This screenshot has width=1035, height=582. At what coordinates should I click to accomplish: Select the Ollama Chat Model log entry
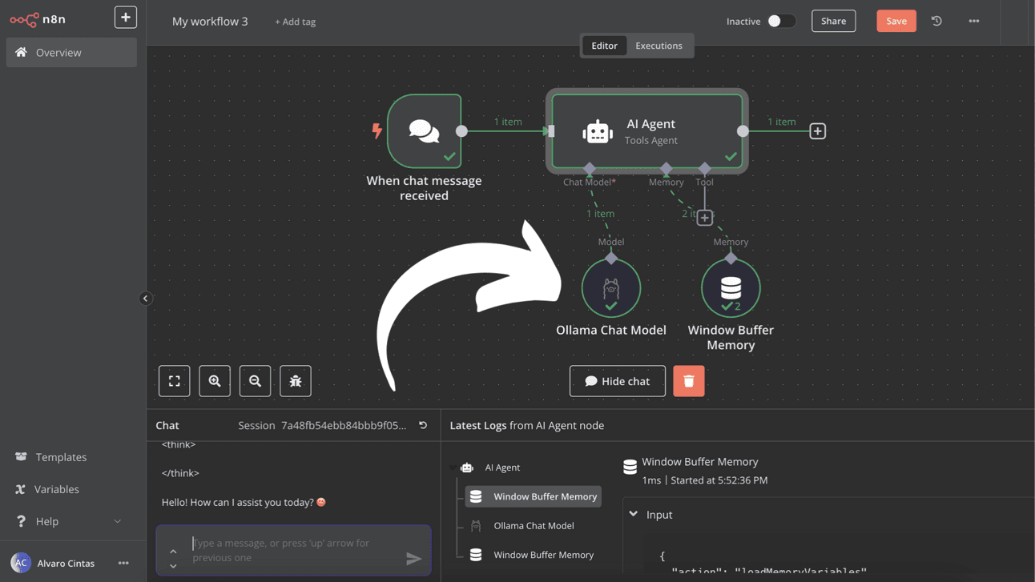(534, 526)
